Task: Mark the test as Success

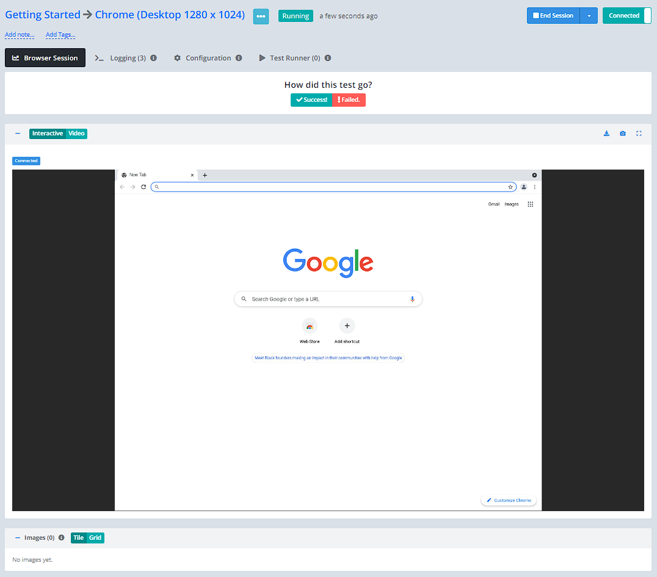Action: tap(311, 100)
